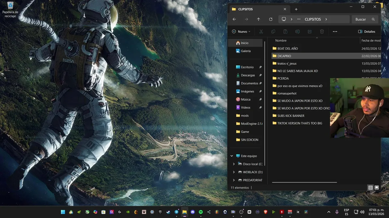The width and height of the screenshot is (389, 218).
Task: Select the CLIPSITOS window tab
Action: coord(259,9)
